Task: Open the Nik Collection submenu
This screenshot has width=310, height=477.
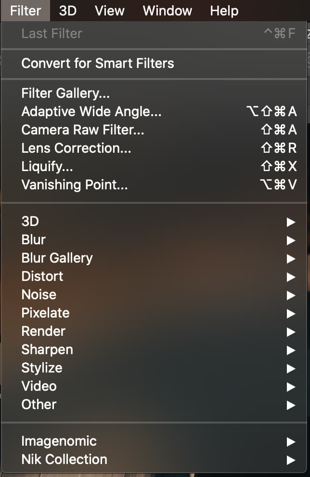Action: (154, 459)
